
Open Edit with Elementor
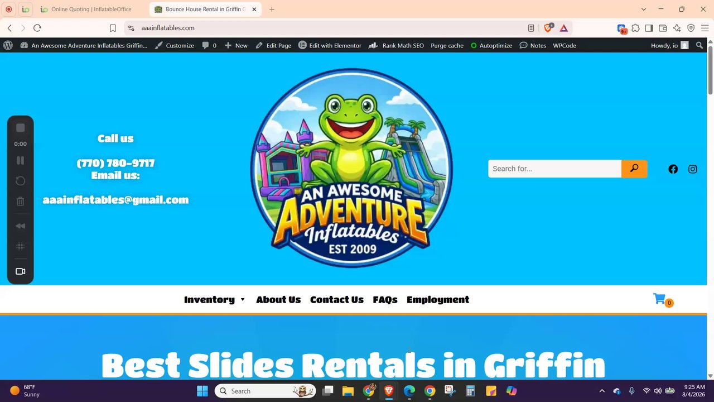pos(330,45)
